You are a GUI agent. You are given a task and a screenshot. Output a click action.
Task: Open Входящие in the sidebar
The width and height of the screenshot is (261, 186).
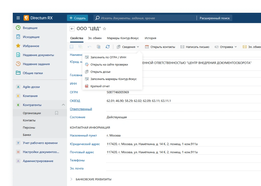(30, 28)
